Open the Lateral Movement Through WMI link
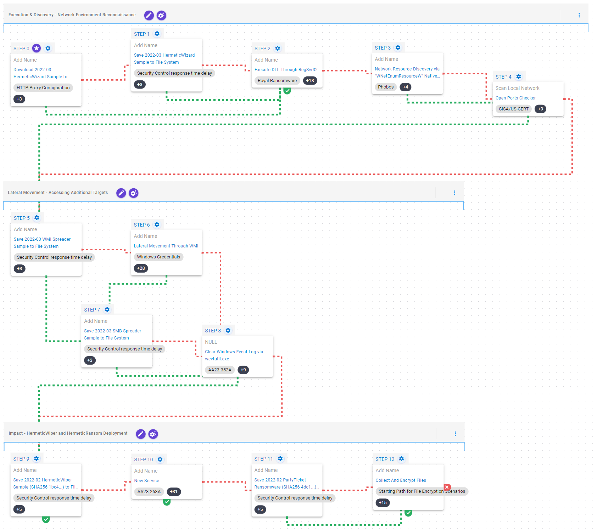This screenshot has height=531, width=597. [166, 246]
